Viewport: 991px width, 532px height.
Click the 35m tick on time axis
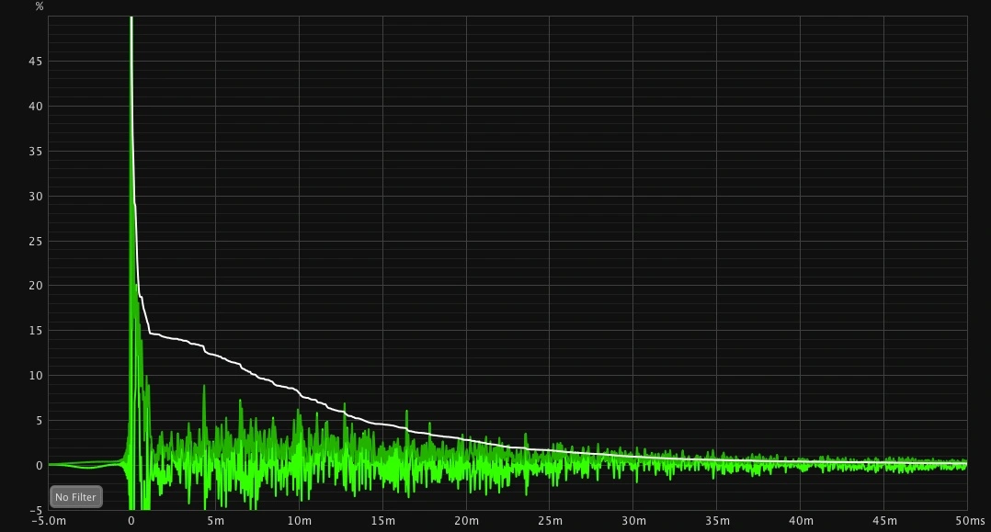(717, 521)
